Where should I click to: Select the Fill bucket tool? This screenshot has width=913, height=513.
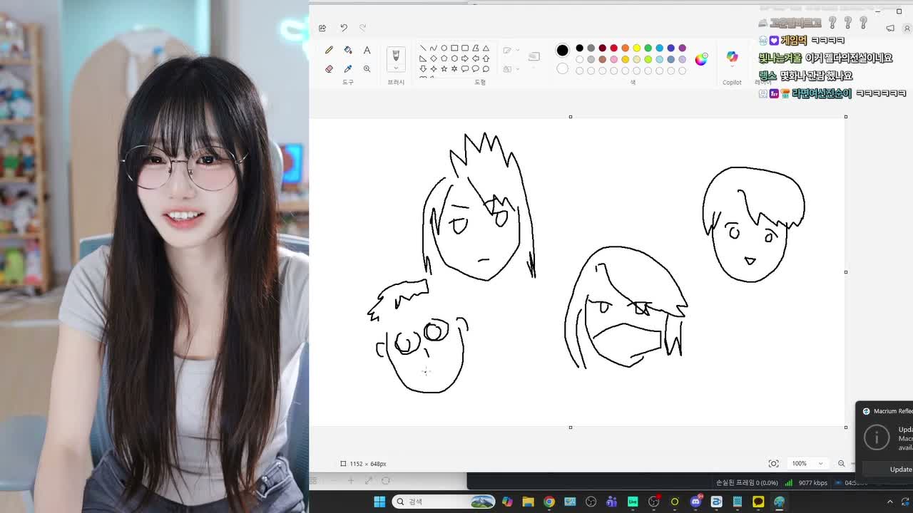(x=347, y=50)
